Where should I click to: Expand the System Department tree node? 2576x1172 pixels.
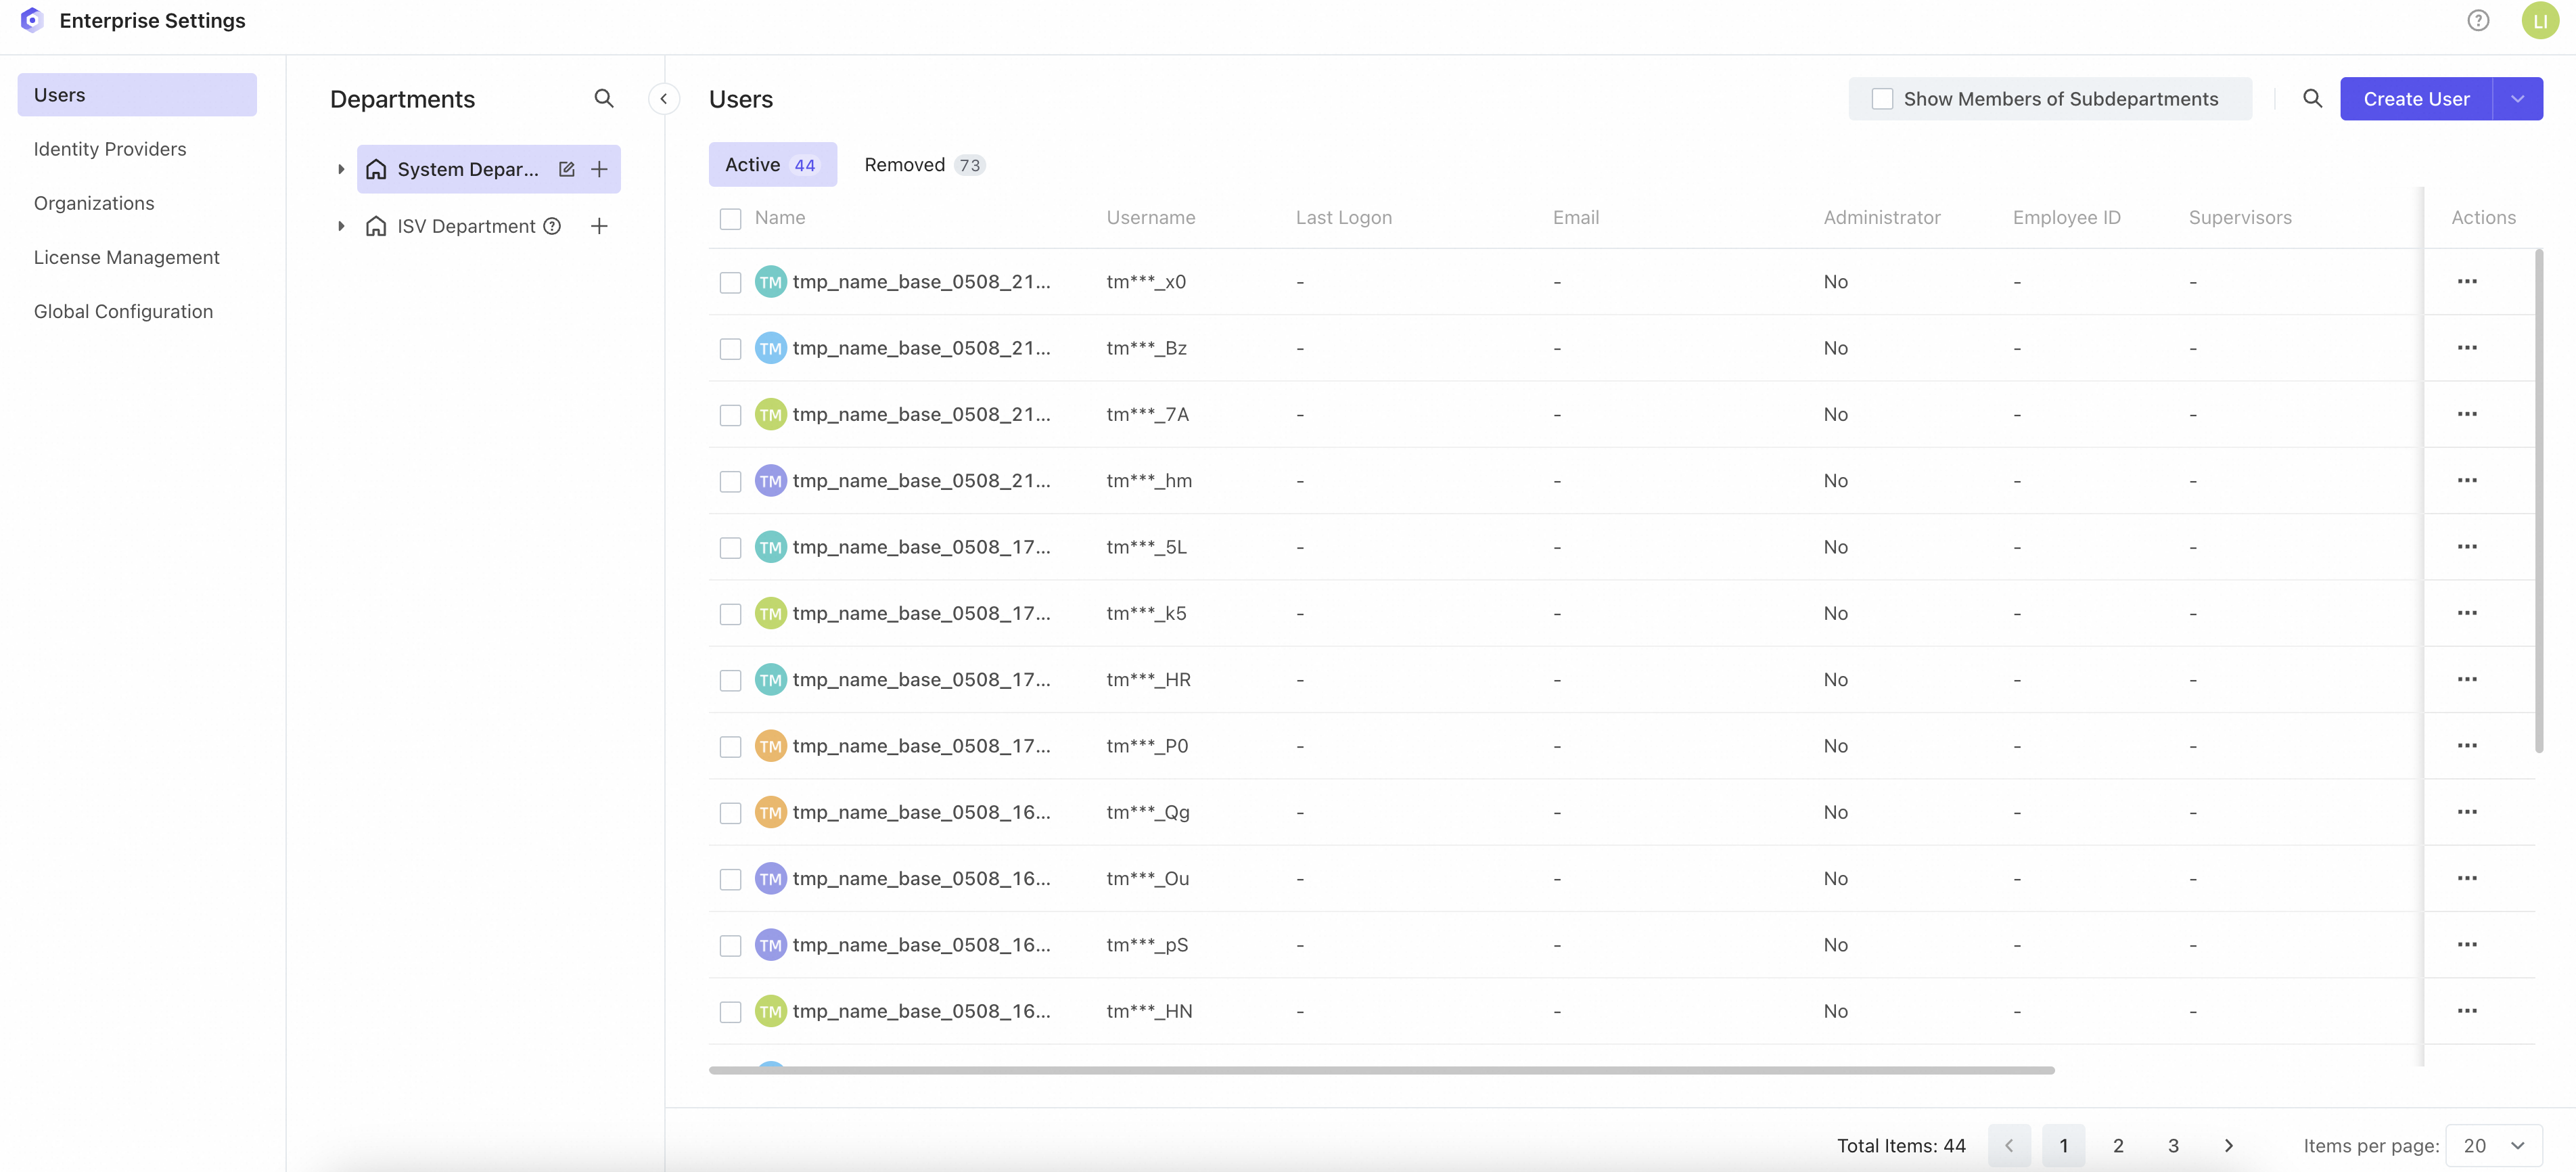341,169
